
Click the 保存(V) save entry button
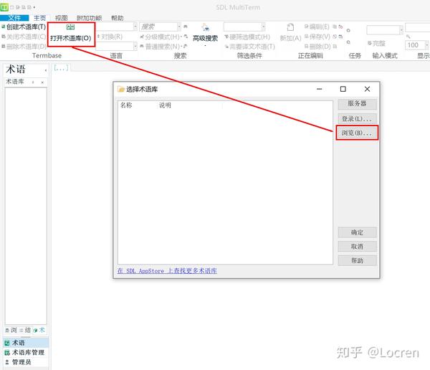pyautogui.click(x=317, y=37)
